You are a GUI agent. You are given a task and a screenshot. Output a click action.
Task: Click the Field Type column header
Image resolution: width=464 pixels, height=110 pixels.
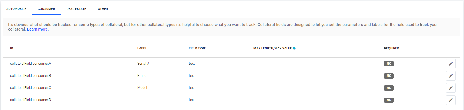coord(197,48)
